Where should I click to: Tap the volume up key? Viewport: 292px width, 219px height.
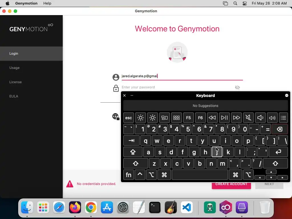pos(272,118)
